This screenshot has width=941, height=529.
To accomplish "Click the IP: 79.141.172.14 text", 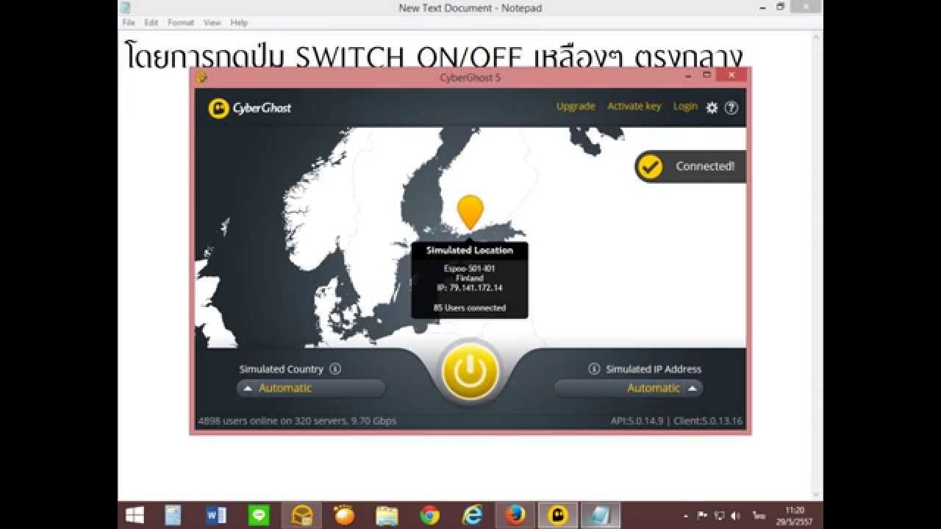I will 470,288.
